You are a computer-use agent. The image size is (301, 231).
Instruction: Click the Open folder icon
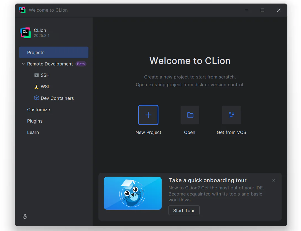coord(190,115)
